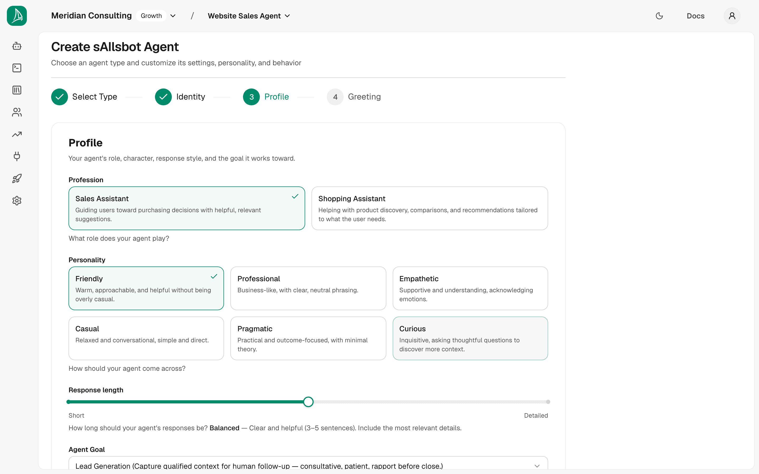Go to the Select Type step
The width and height of the screenshot is (759, 474).
point(84,97)
